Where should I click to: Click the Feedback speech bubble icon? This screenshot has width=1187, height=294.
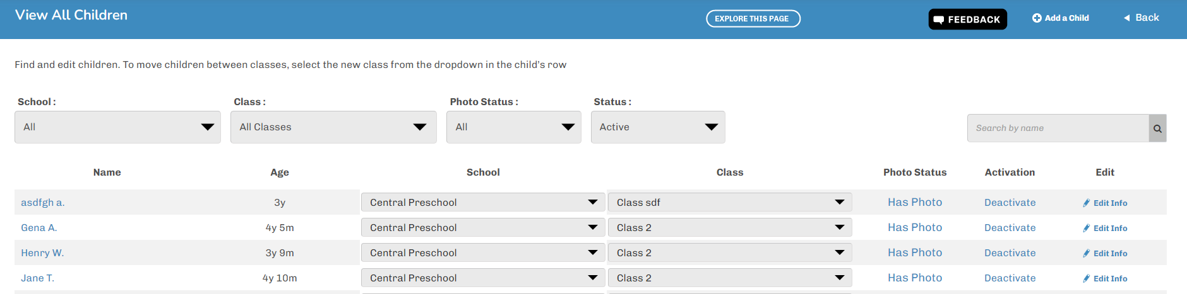(x=939, y=20)
